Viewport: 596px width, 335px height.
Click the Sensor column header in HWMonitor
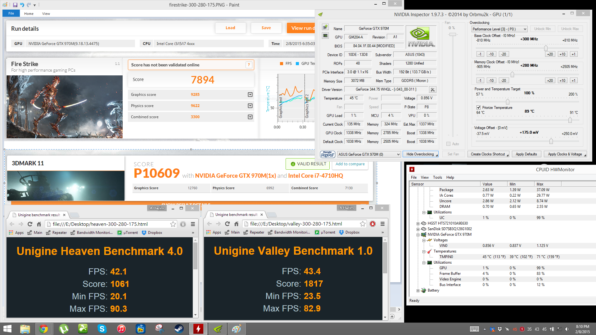(445, 184)
